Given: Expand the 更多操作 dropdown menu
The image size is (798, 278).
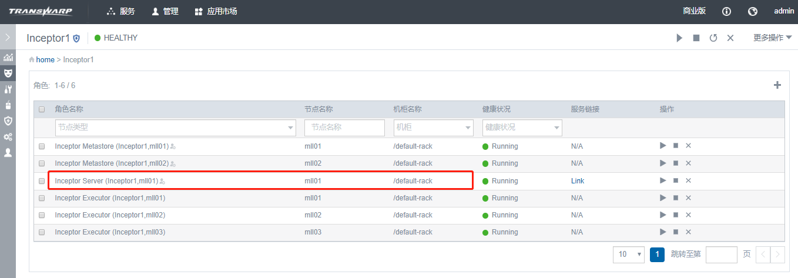Looking at the screenshot, I should coord(773,38).
